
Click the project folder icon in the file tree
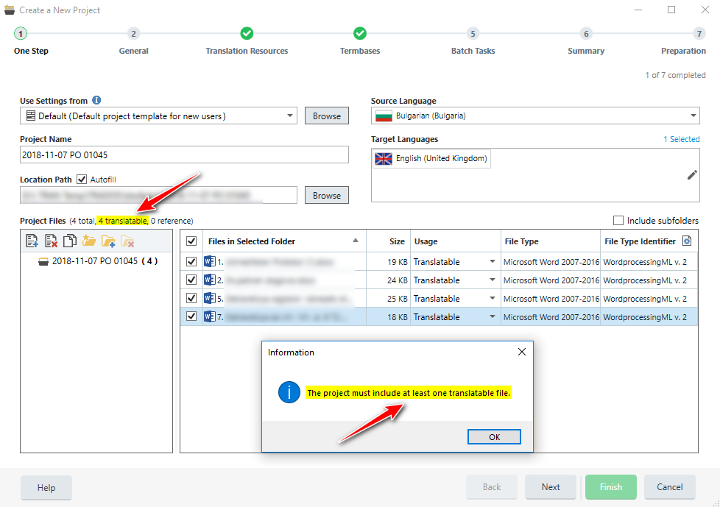coord(43,261)
